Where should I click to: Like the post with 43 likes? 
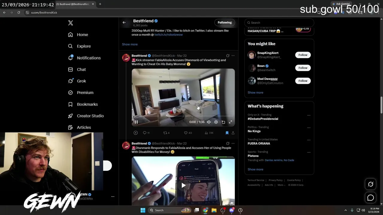coord(188,133)
